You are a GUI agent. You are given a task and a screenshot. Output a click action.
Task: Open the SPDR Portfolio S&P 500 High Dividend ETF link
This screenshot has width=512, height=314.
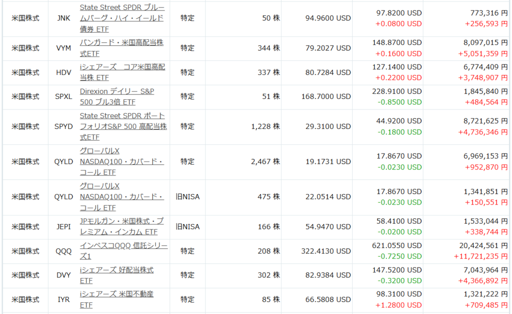click(x=123, y=126)
